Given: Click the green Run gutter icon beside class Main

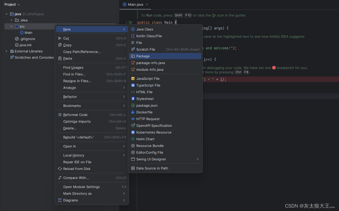Looking at the screenshot, I should pos(131,22).
